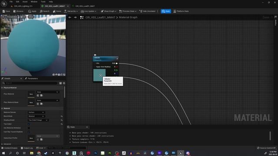Browse to the Phys Material Mask asset

[42, 104]
